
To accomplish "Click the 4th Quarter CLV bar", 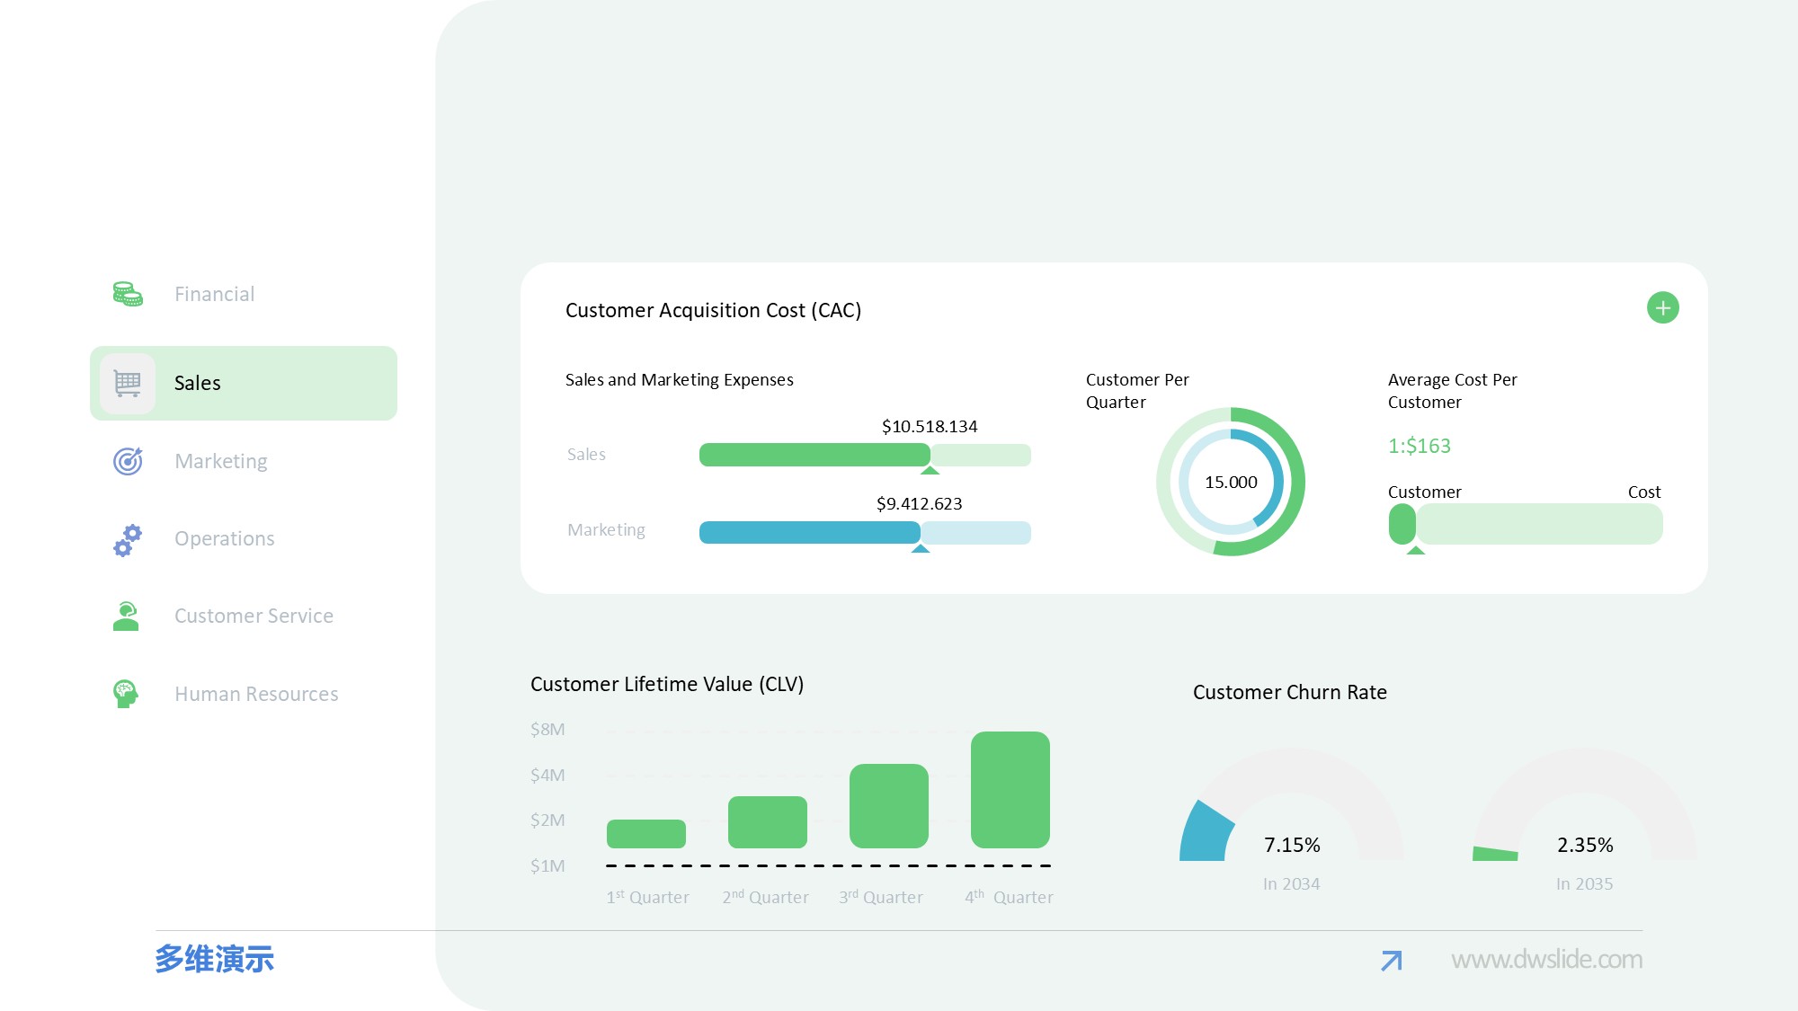I will (x=1010, y=789).
